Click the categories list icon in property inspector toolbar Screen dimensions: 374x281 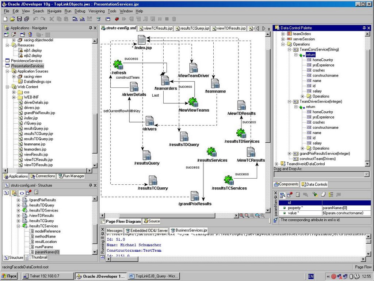[x=331, y=195]
